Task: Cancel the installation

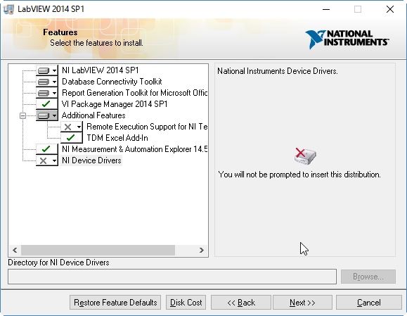Action: [x=369, y=303]
